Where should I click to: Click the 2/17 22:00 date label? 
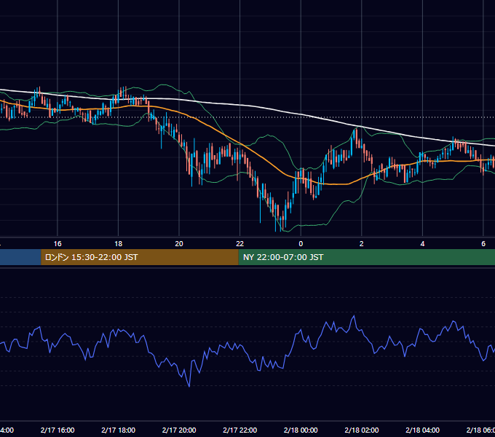[x=240, y=430]
